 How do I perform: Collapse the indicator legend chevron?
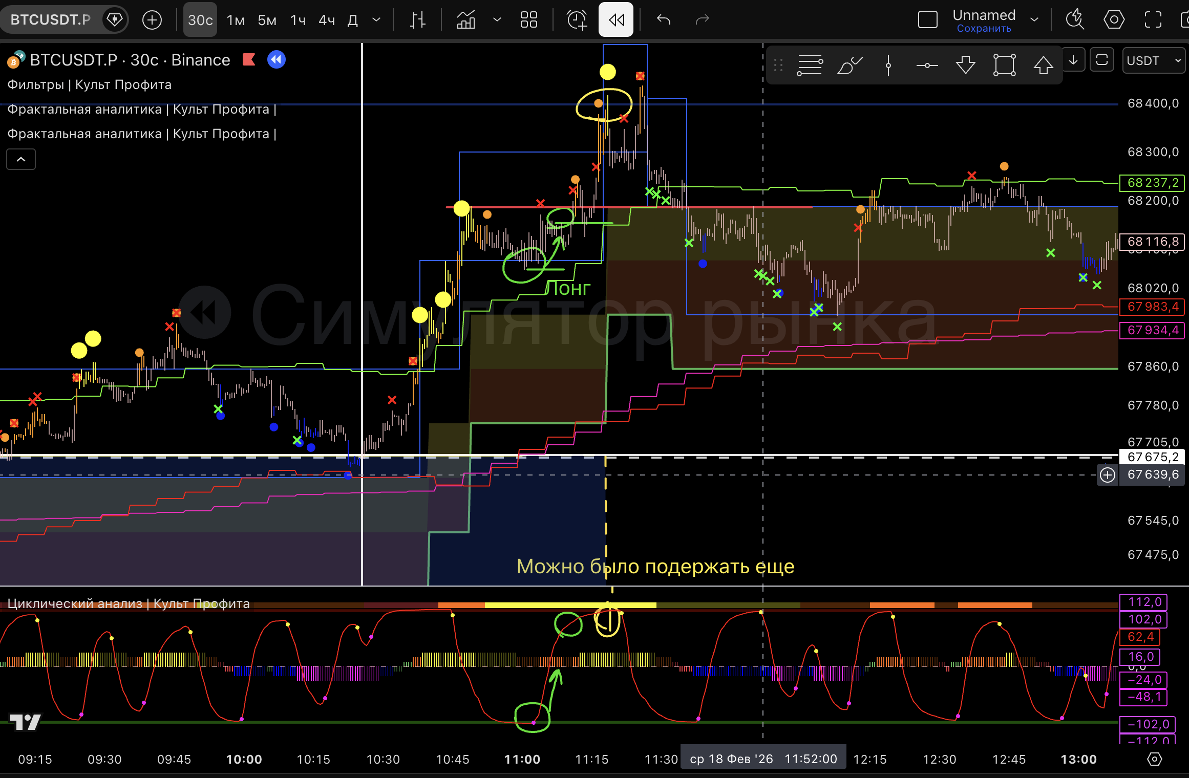pos(21,159)
